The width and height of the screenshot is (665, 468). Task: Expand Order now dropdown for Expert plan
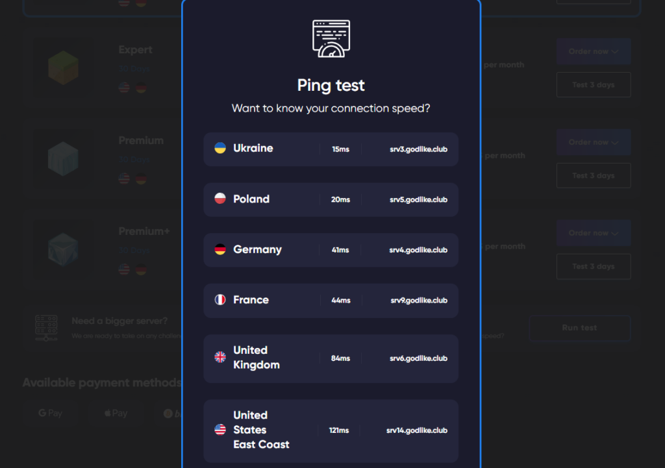point(593,51)
